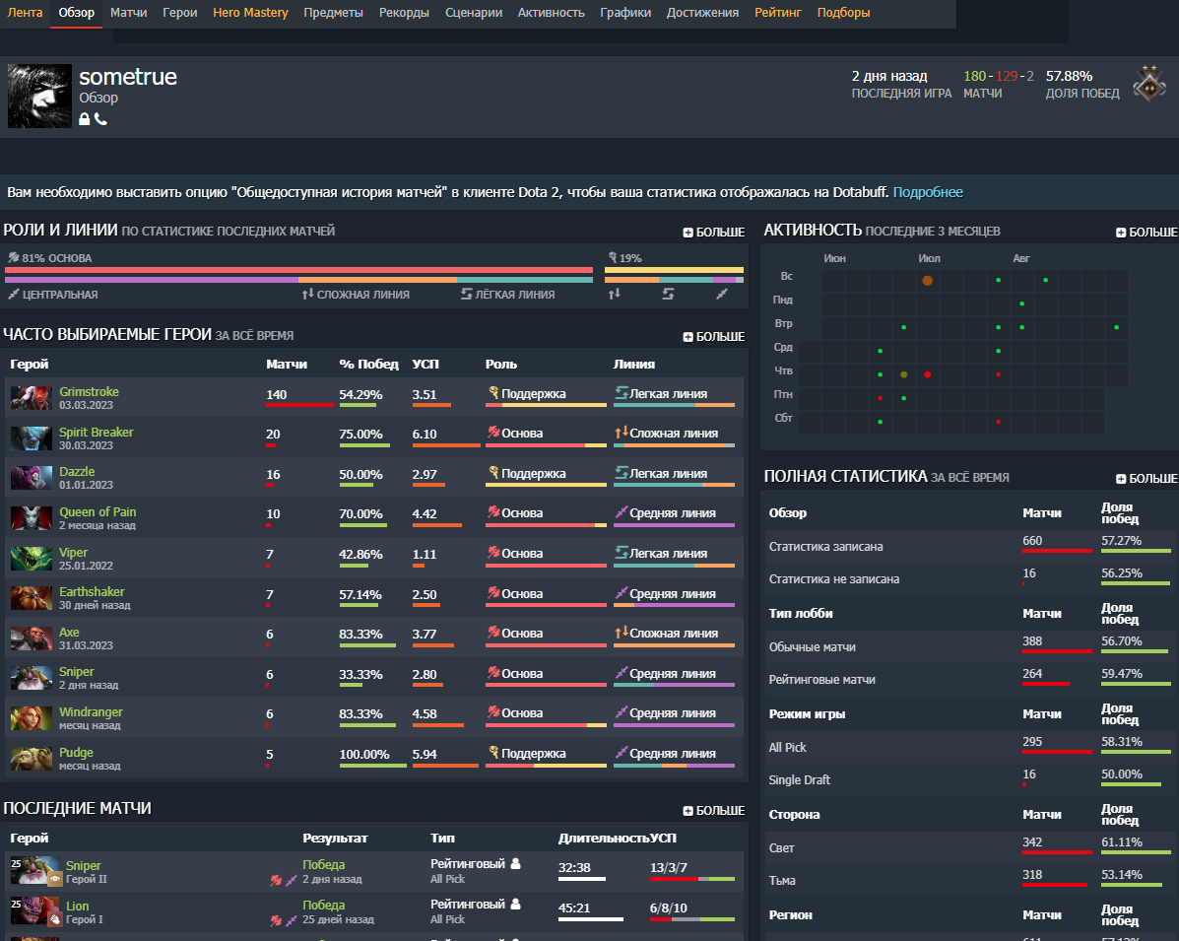Open the Spirit Breaker hero portrait

pyautogui.click(x=32, y=438)
